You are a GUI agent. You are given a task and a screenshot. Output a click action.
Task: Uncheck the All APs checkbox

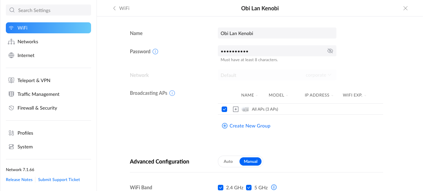tap(224, 109)
